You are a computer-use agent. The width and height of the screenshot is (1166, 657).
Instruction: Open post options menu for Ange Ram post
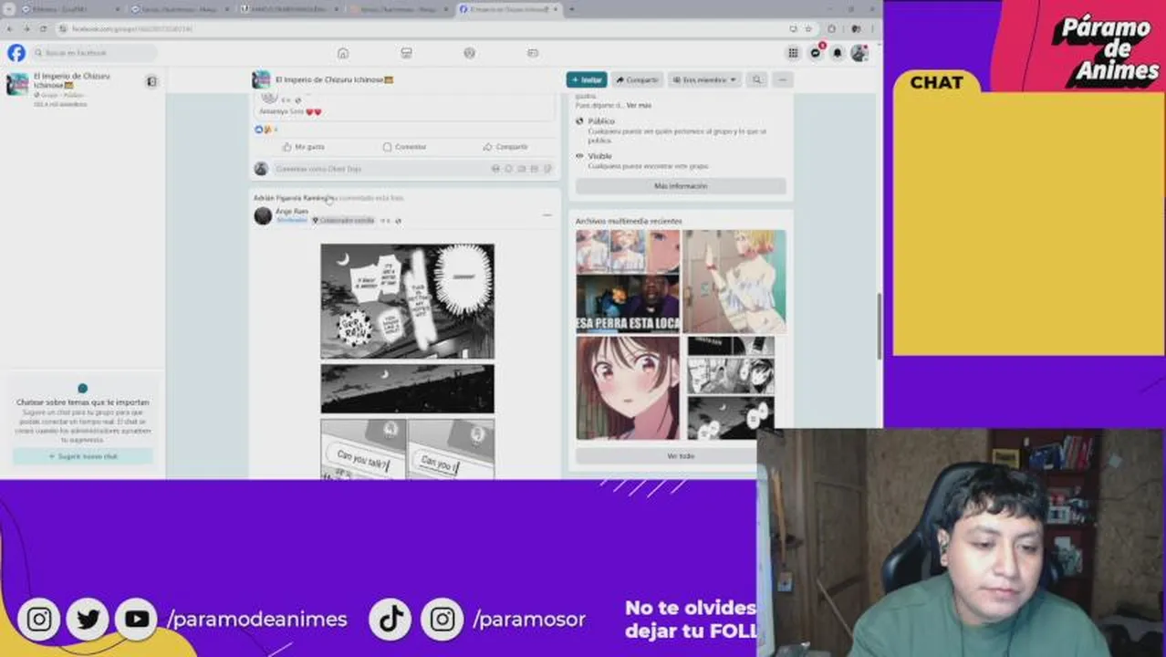547,215
